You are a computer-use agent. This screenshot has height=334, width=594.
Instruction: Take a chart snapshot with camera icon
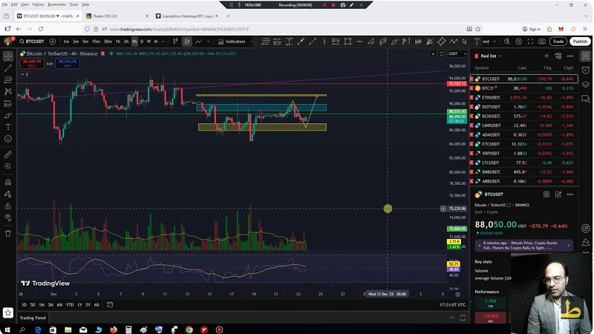click(542, 42)
